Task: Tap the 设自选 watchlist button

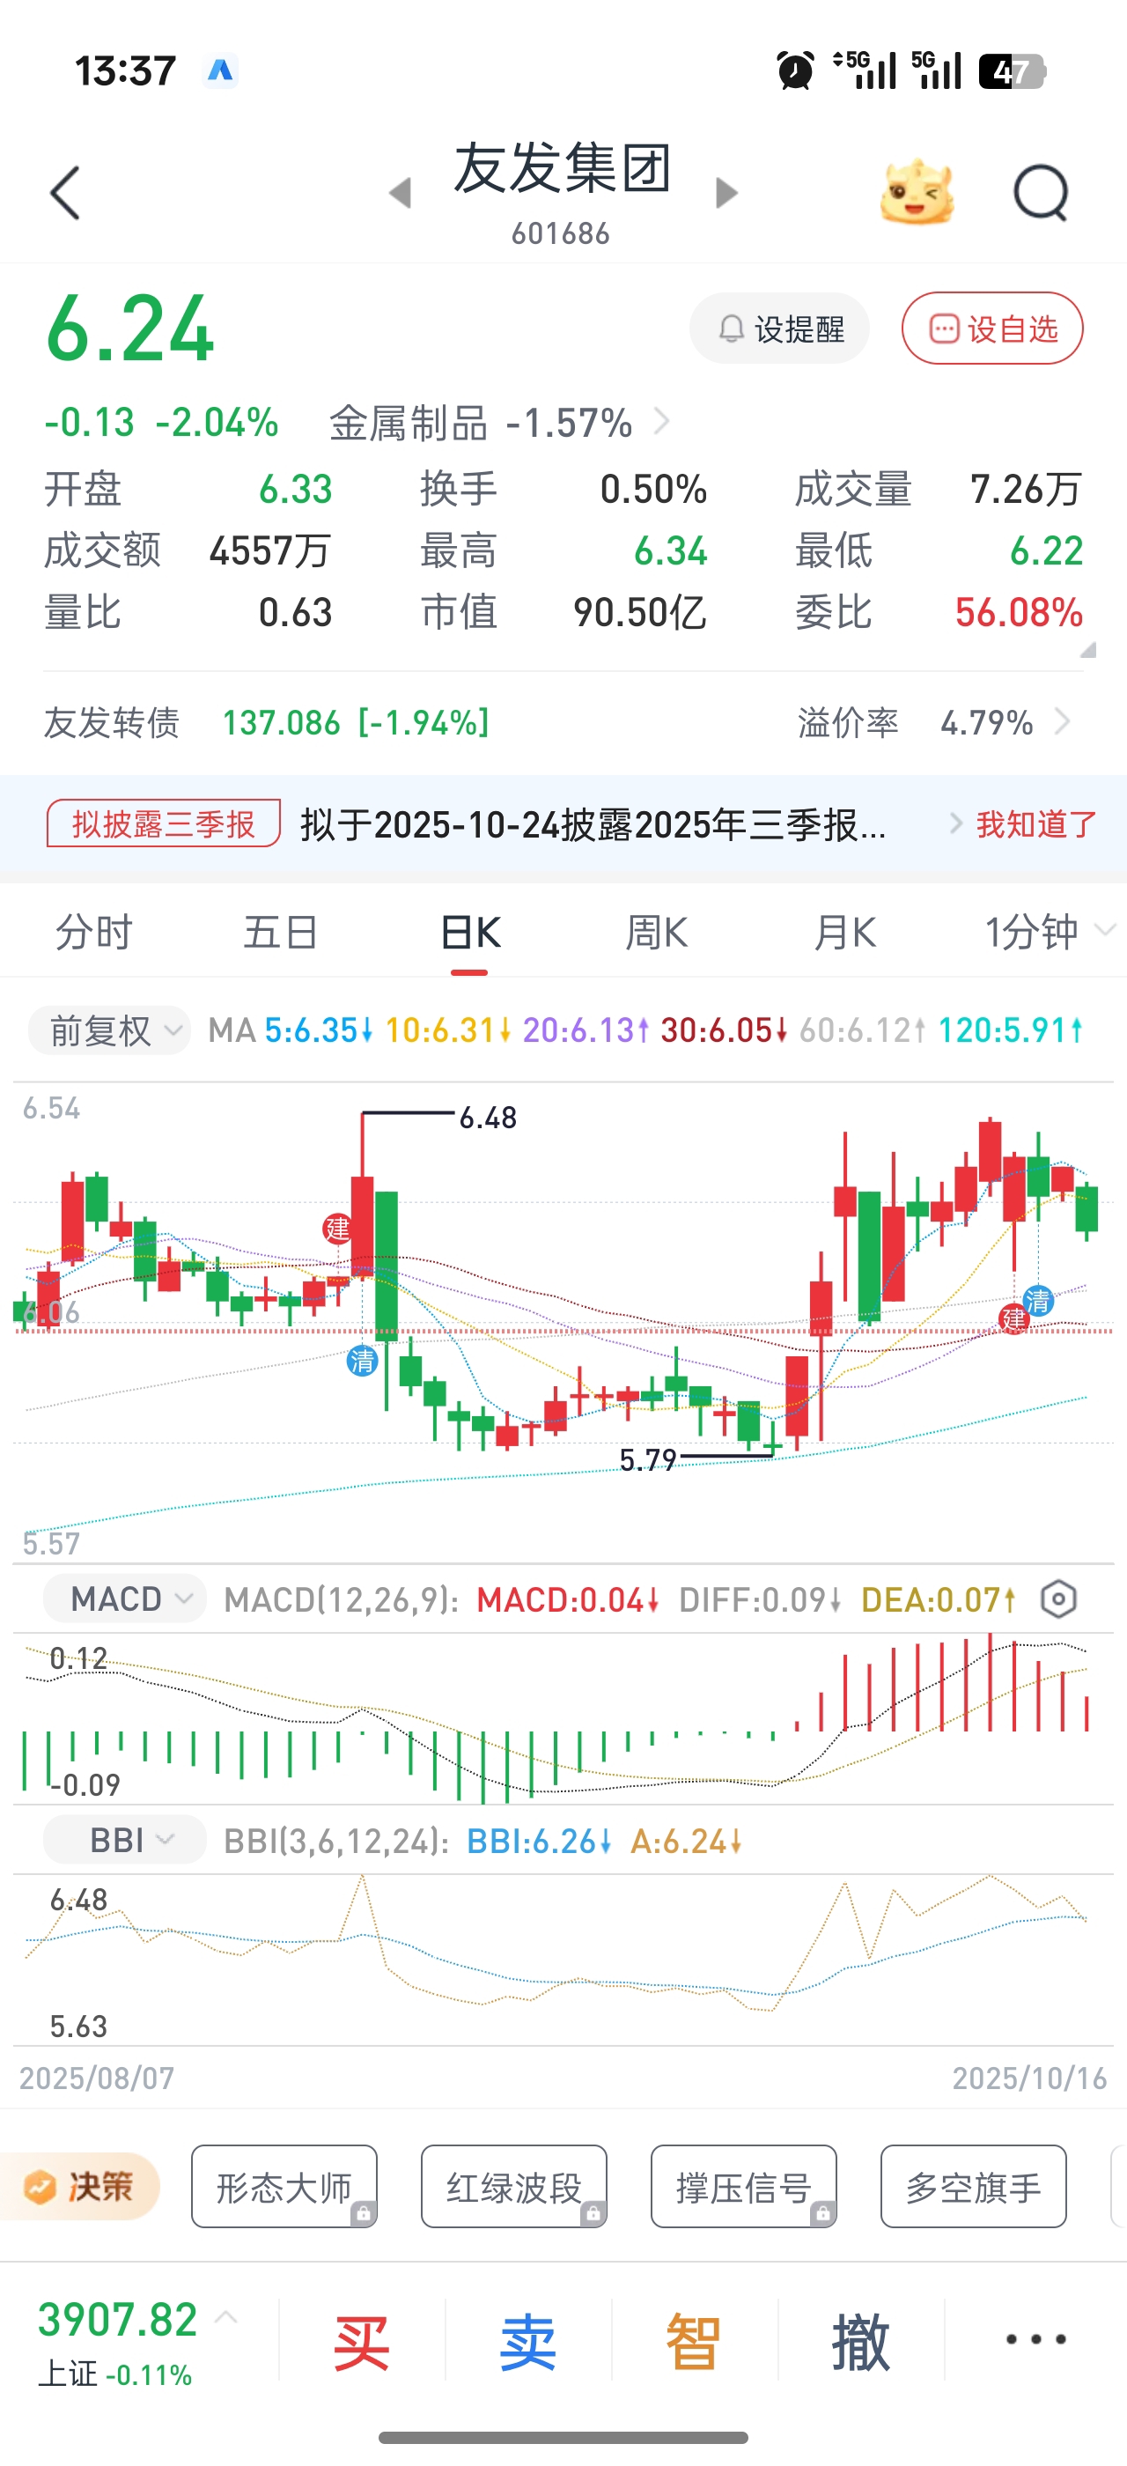Action: pyautogui.click(x=992, y=329)
